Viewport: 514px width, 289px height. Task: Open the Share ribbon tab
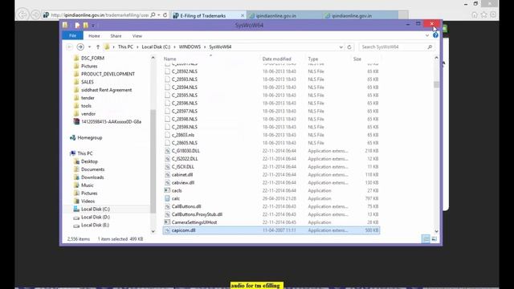point(116,36)
